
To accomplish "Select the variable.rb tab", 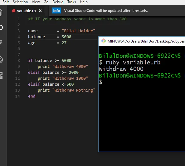I will [27, 11].
